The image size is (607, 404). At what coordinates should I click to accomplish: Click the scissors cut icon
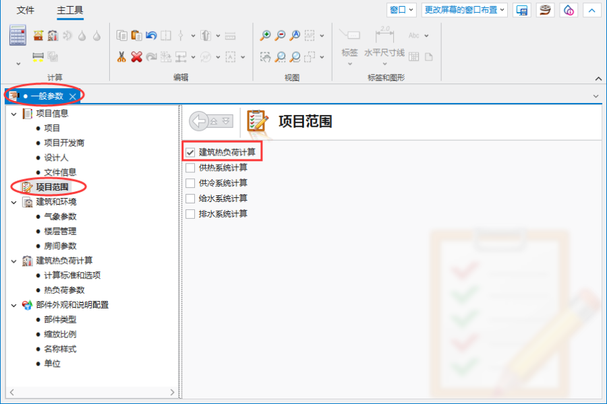[121, 57]
